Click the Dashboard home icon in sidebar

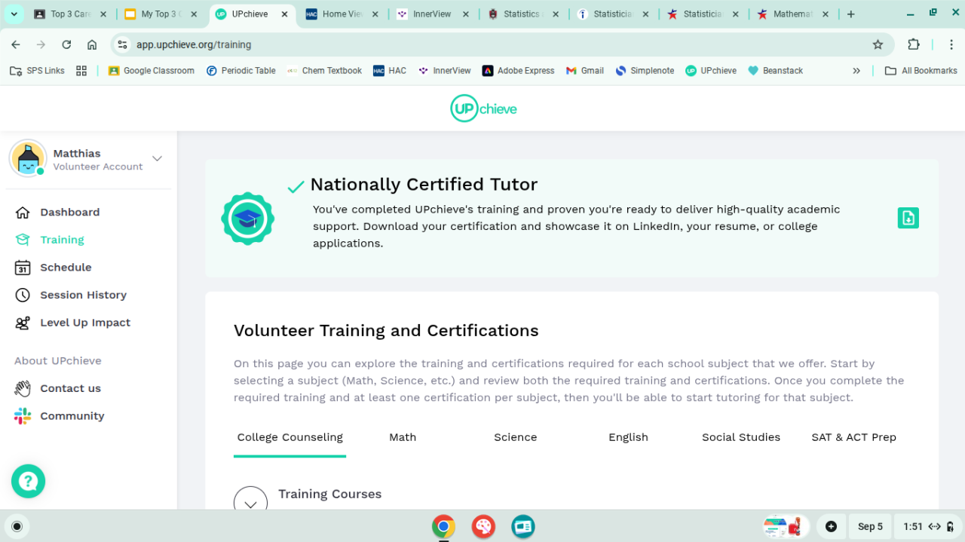pos(23,213)
